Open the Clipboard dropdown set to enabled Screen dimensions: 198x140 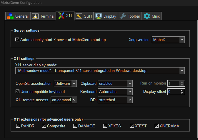tap(115, 84)
